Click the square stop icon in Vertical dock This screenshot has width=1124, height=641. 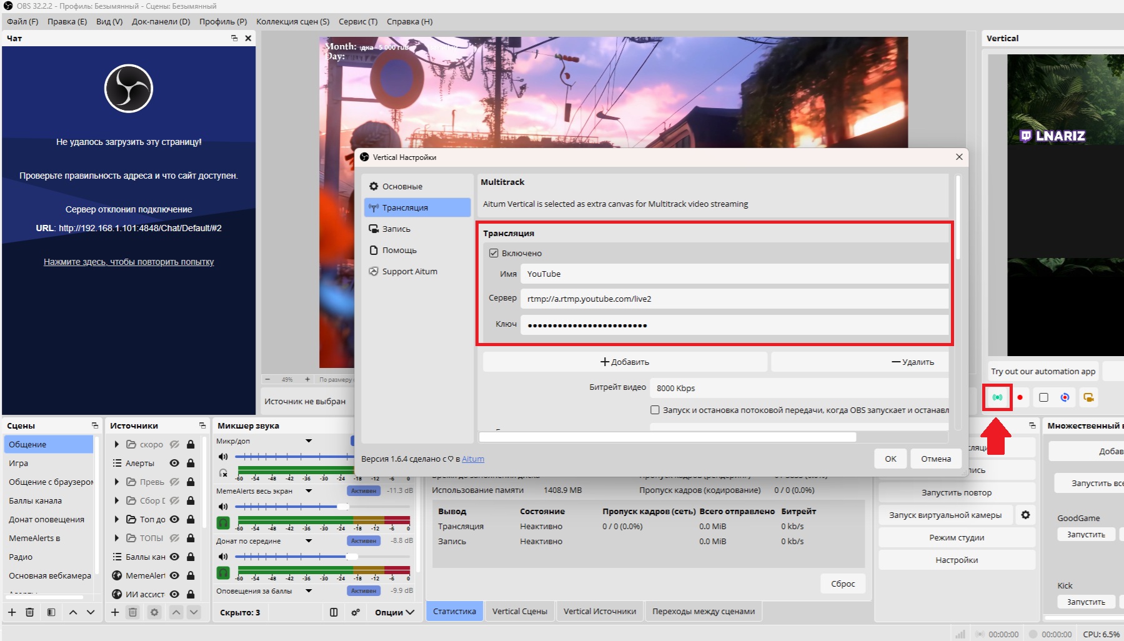[x=1043, y=397]
